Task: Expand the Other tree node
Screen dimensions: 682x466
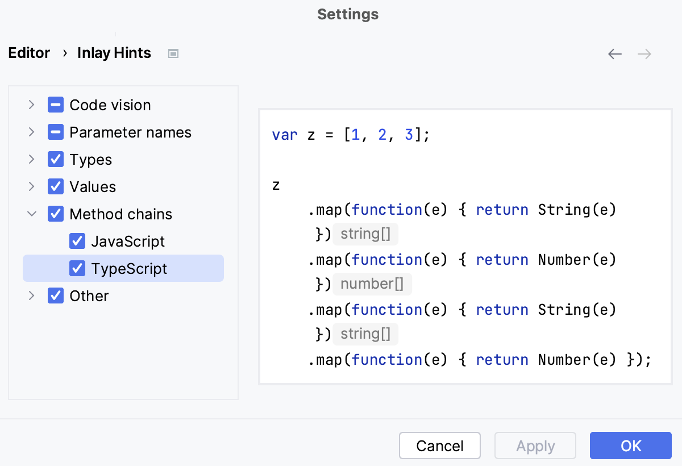Action: [31, 296]
